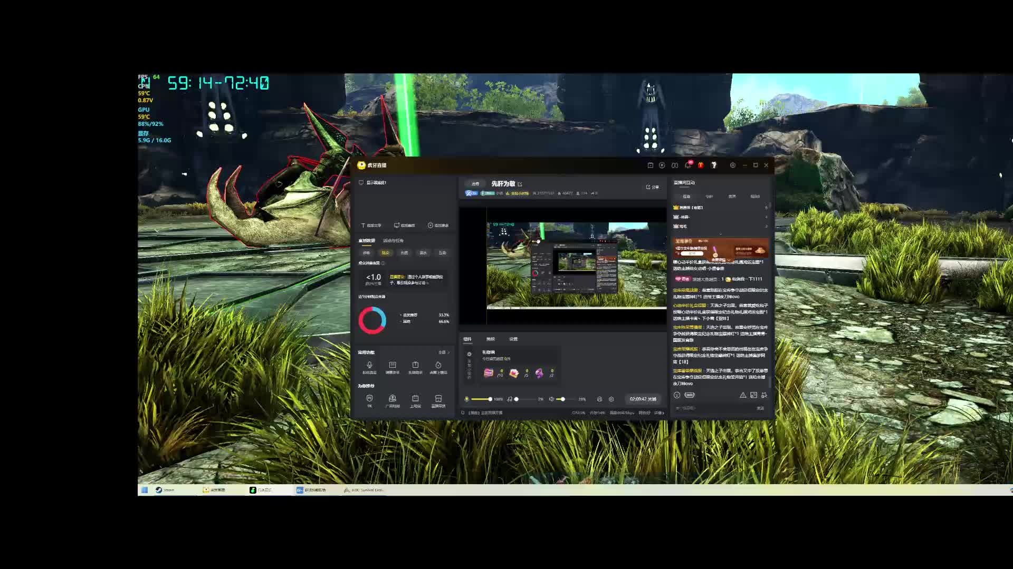Toggle the music note audio icon

click(509, 399)
